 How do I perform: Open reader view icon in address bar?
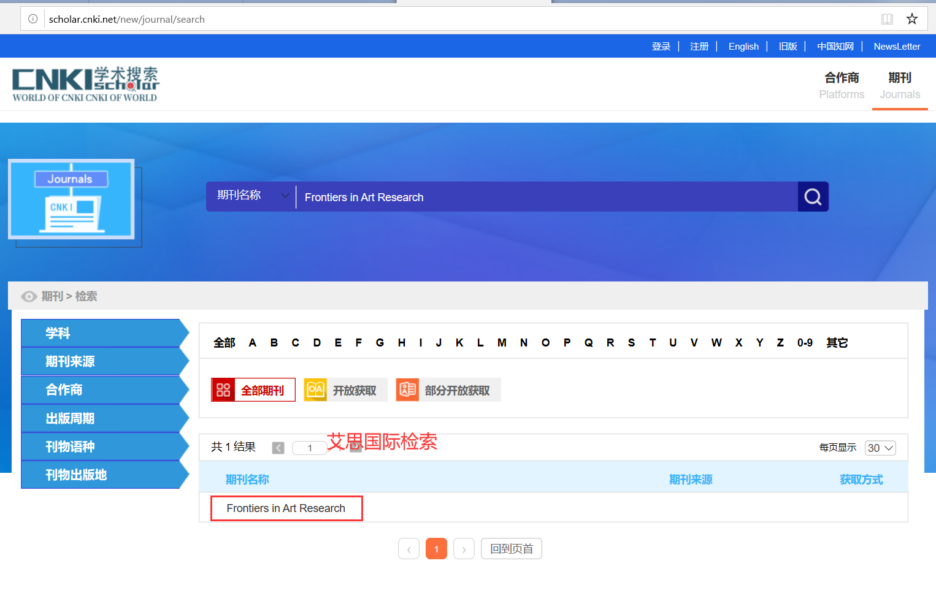click(887, 19)
